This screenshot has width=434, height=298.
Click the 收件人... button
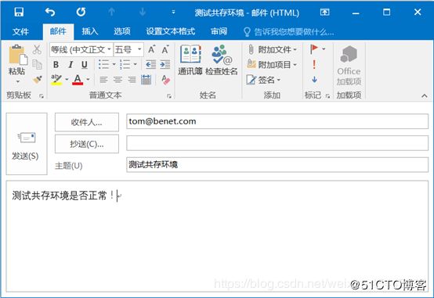(87, 122)
